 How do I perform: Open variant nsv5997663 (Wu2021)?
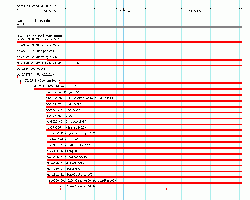coord(62,116)
